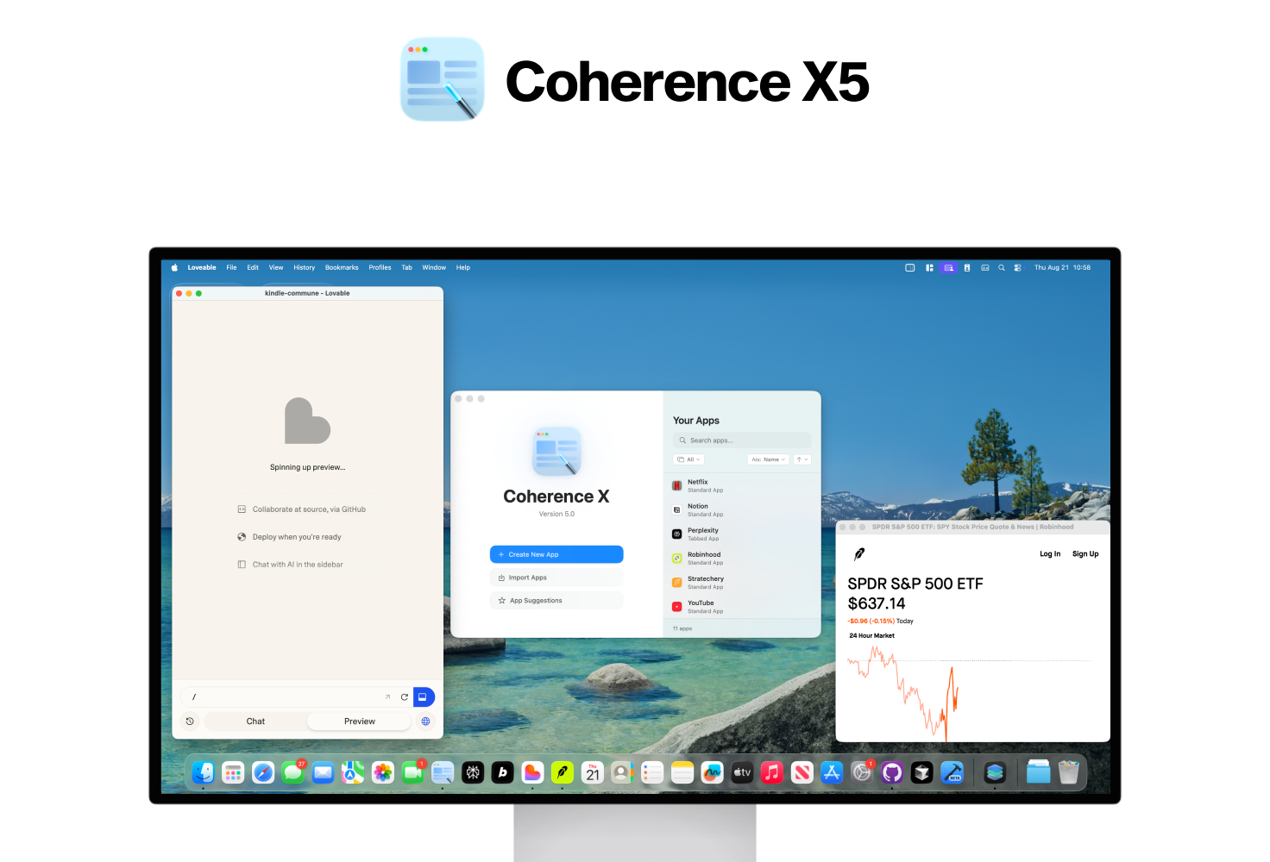The width and height of the screenshot is (1270, 862).
Task: Click the Robinhood feather logo
Action: click(859, 554)
